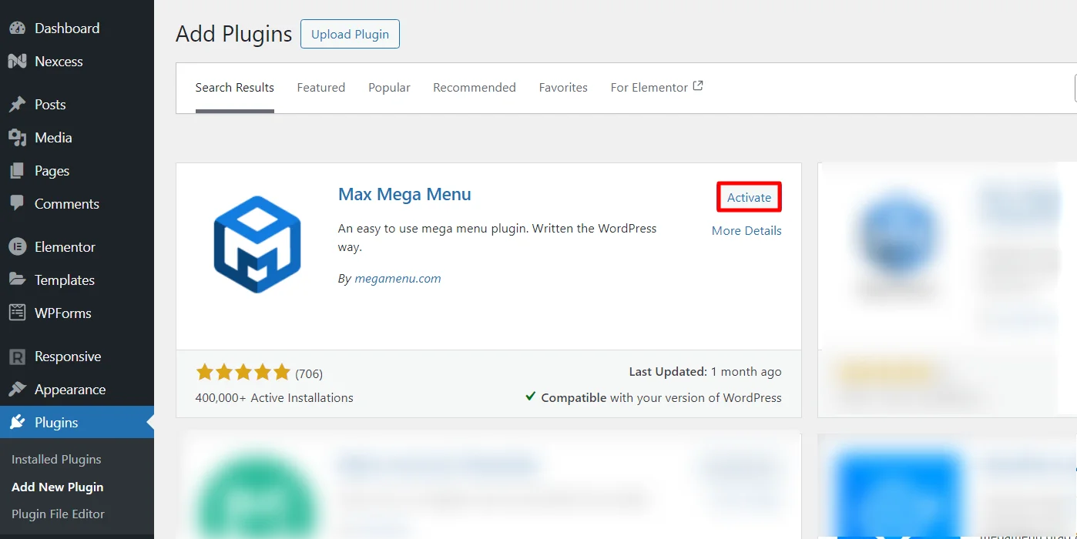Viewport: 1077px width, 539px height.
Task: Click the Add Plugins page heading
Action: pyautogui.click(x=234, y=34)
